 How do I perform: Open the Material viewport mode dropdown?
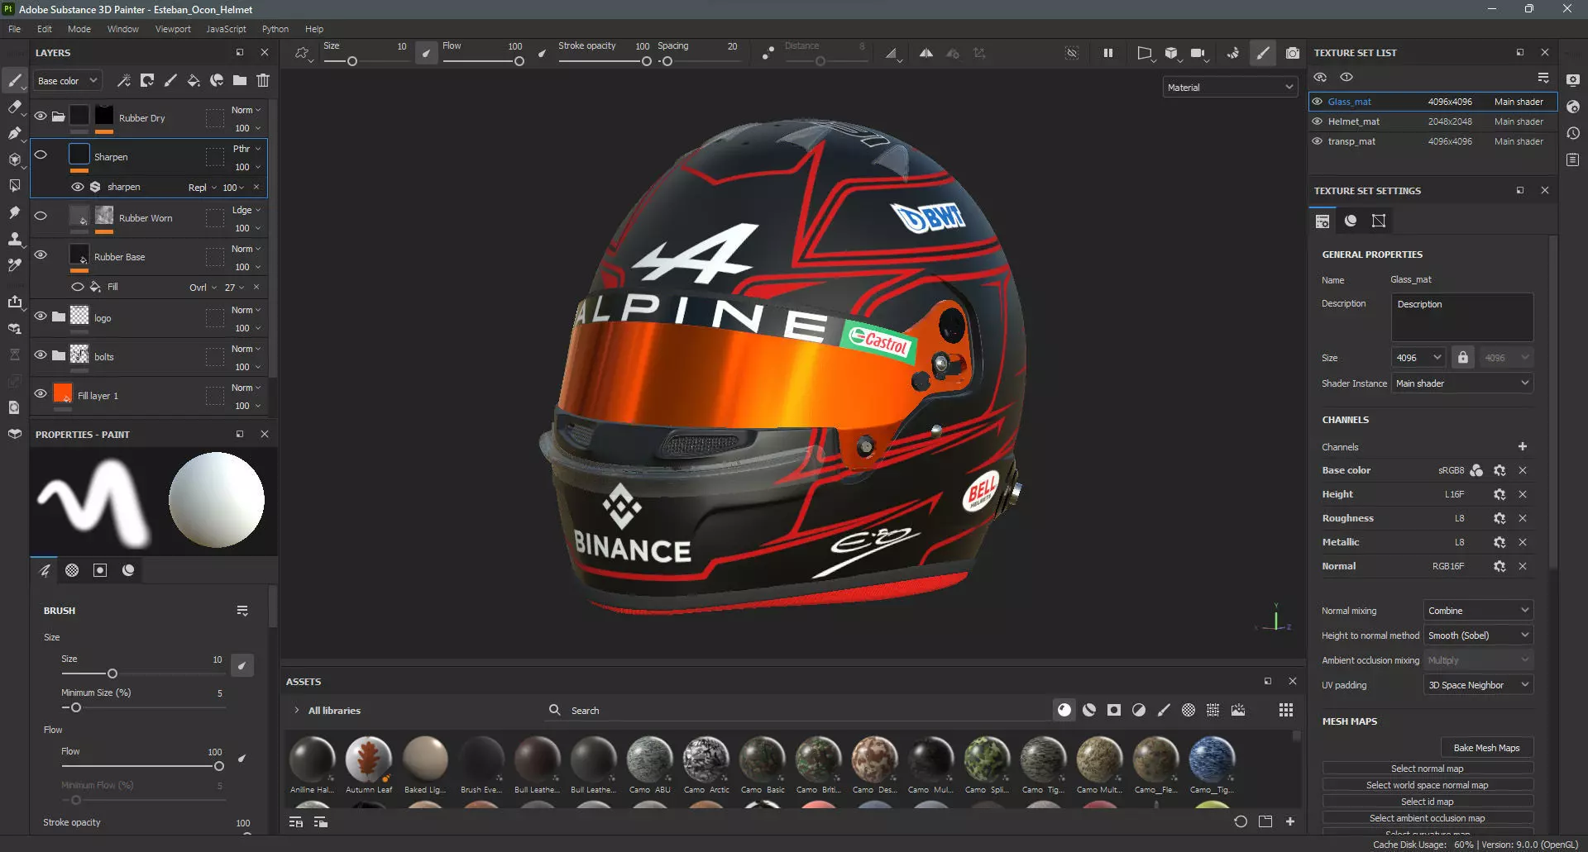[1230, 87]
